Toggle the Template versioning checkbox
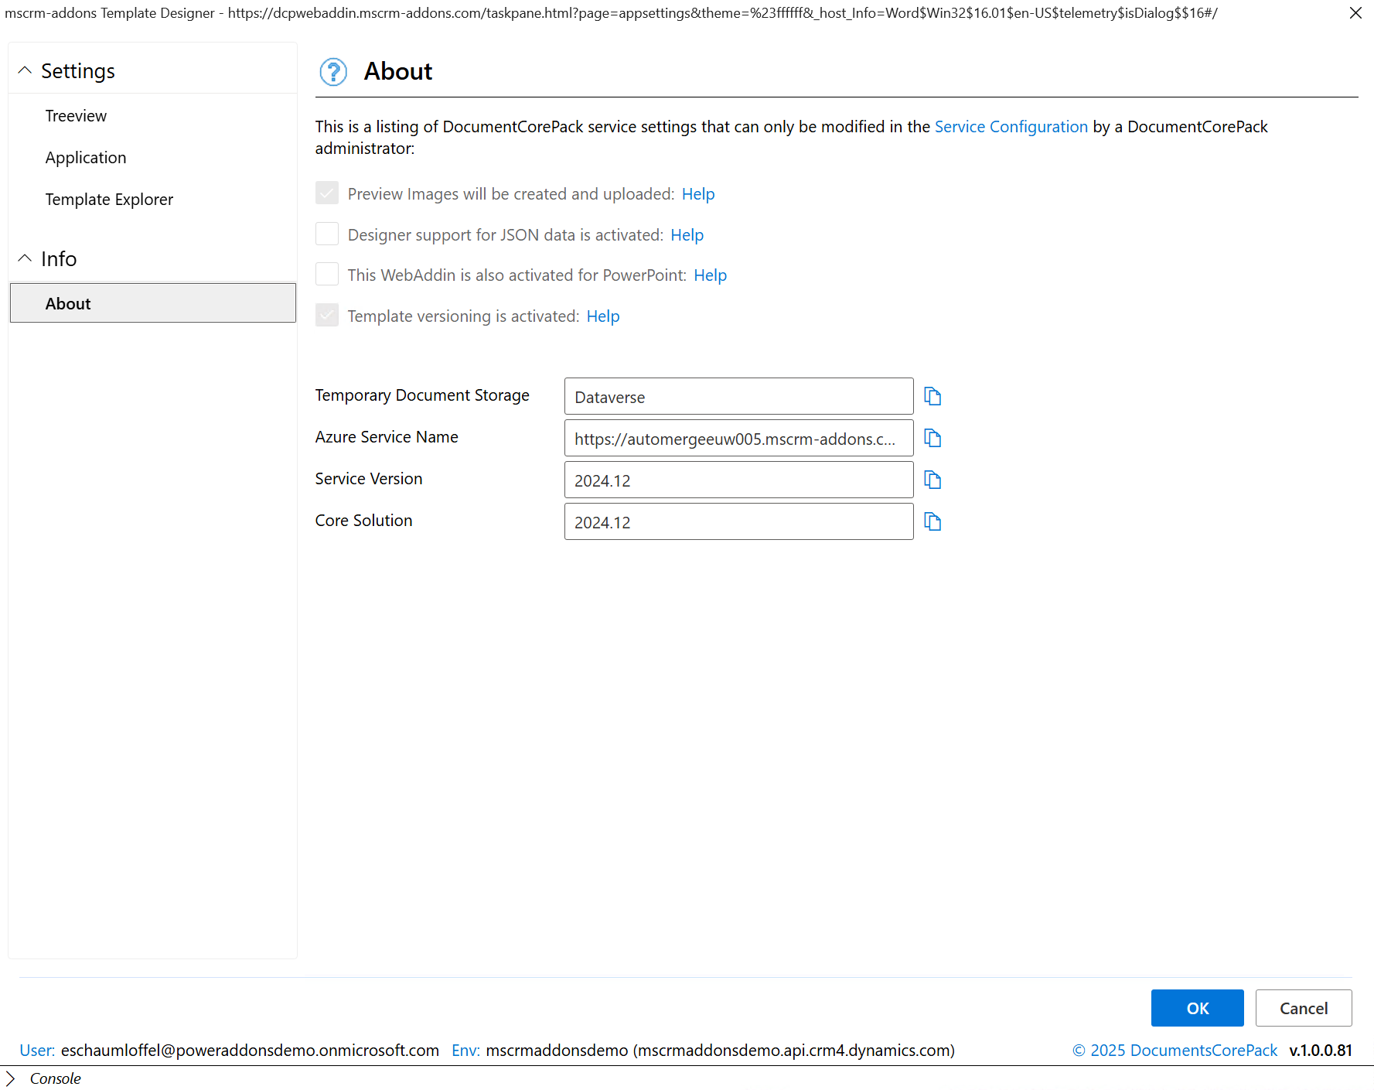 (x=327, y=316)
